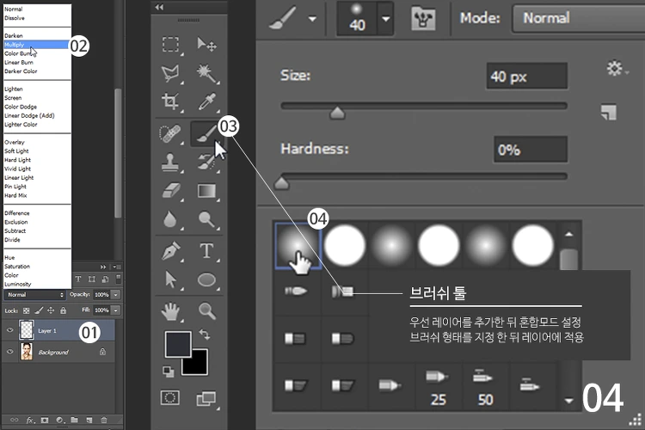Open the Layers panel flyout menu

(116, 267)
